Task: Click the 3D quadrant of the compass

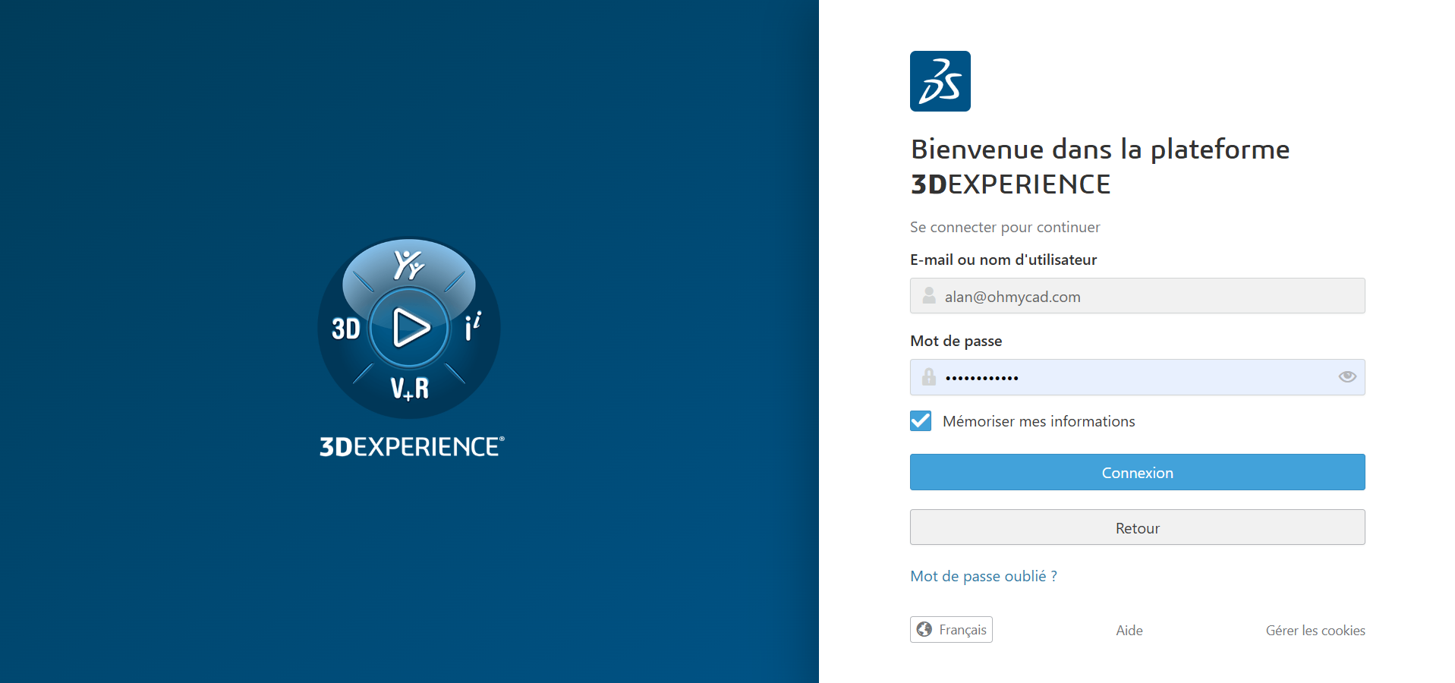Action: (x=346, y=329)
